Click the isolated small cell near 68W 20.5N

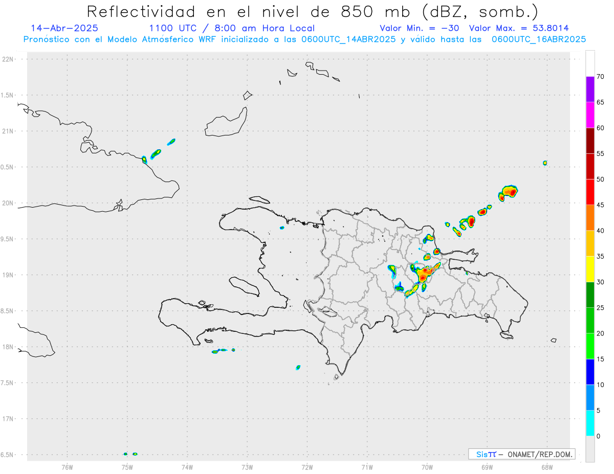[545, 163]
